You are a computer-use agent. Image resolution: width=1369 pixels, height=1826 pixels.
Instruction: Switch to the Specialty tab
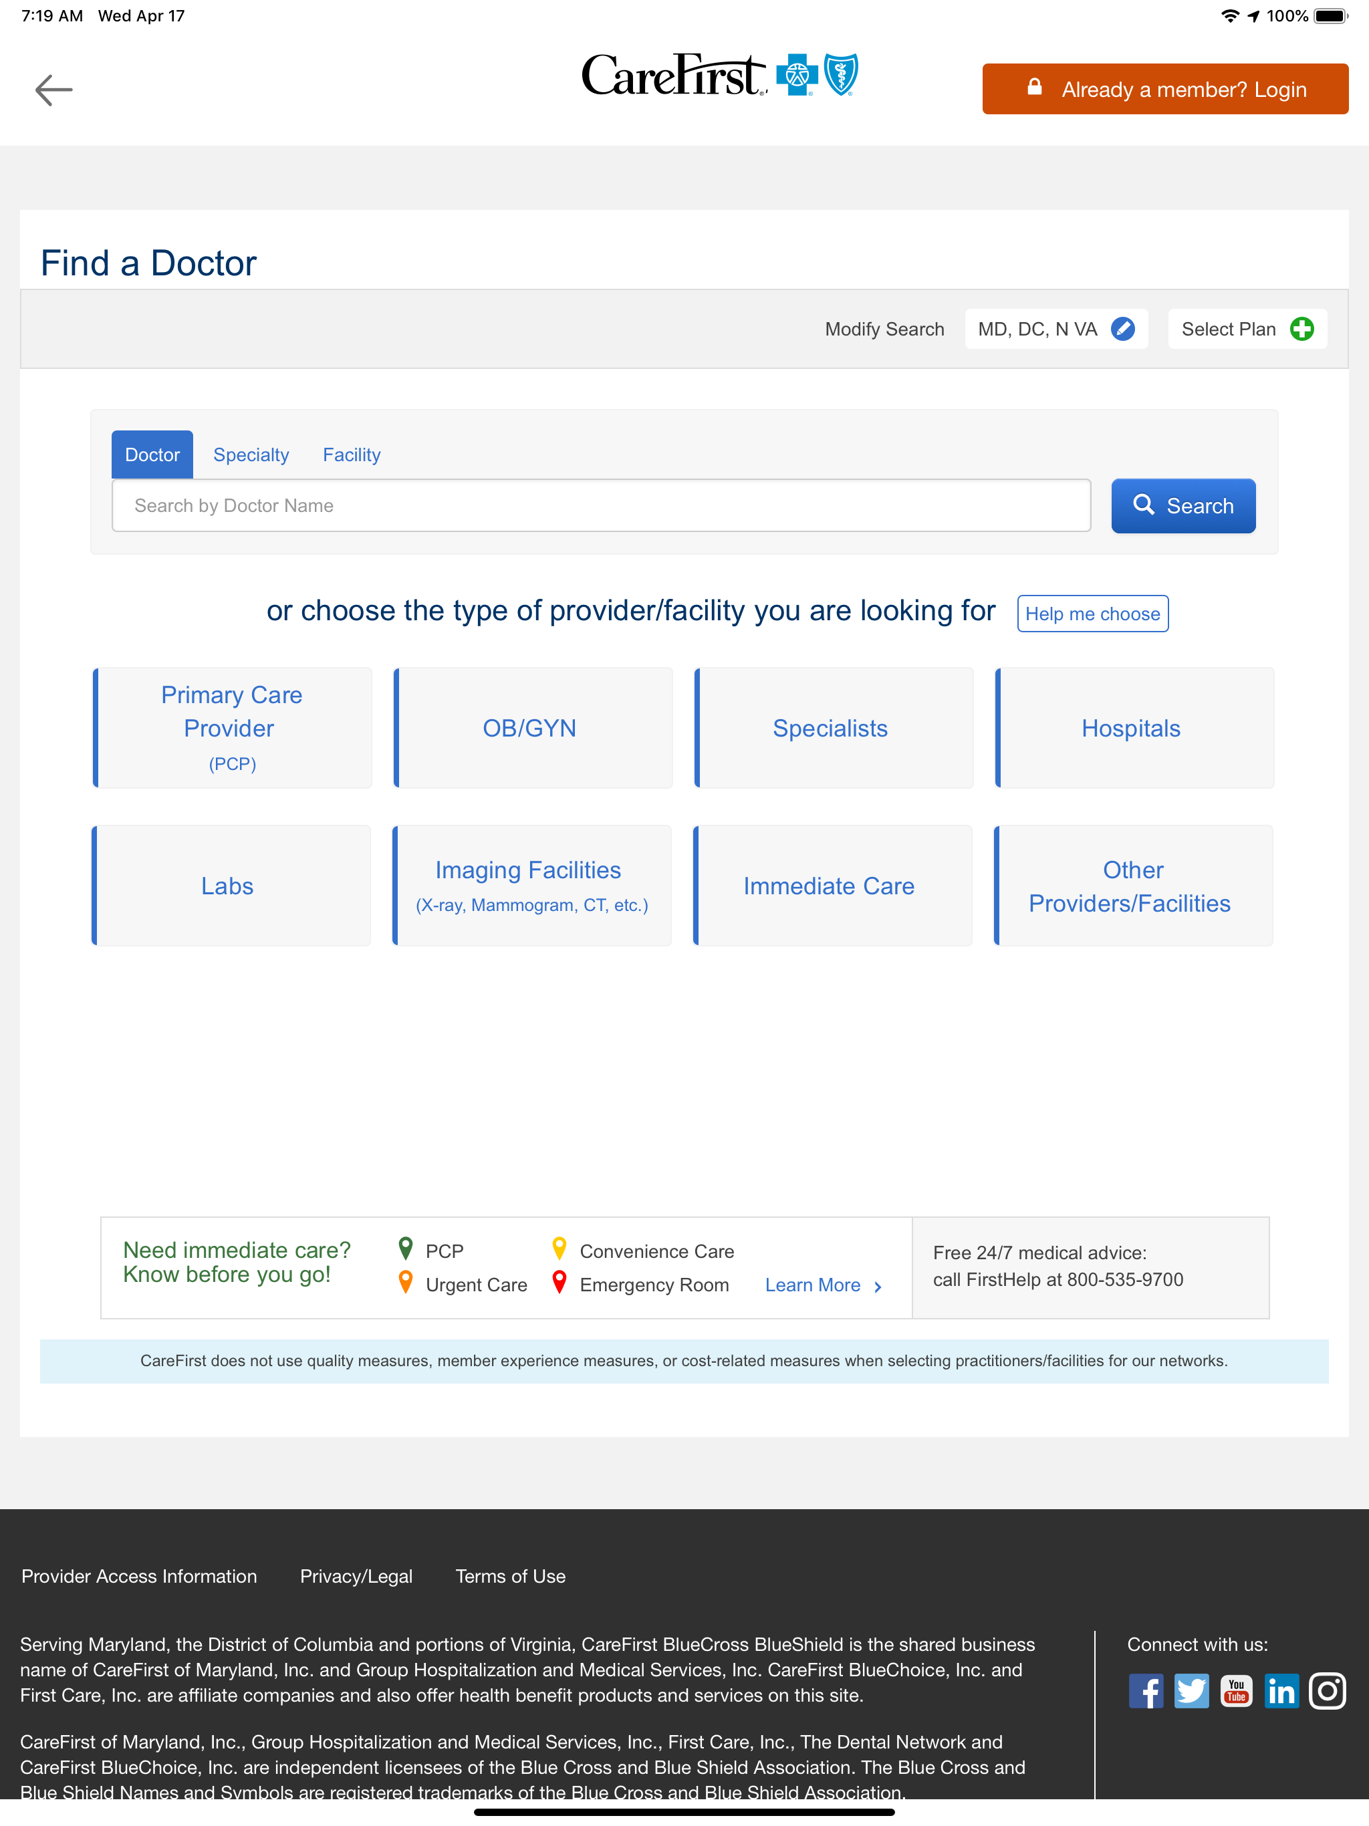tap(251, 455)
